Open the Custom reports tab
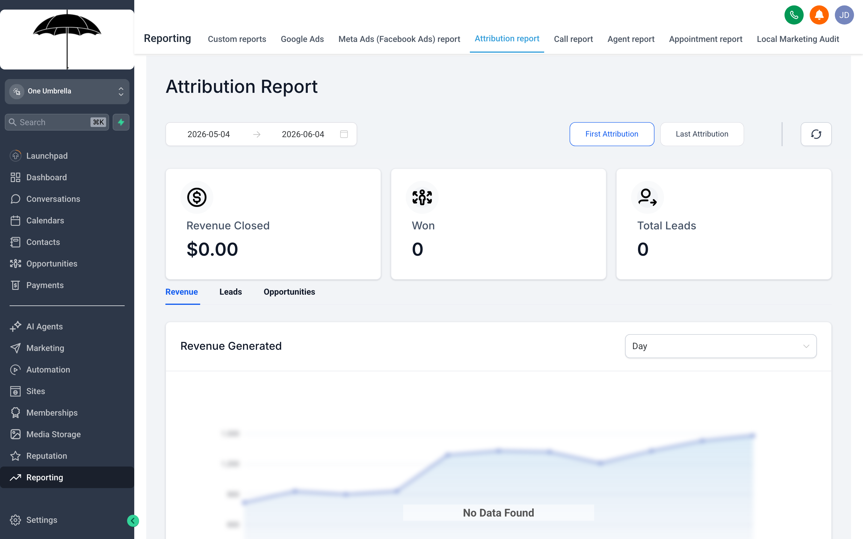This screenshot has height=539, width=863. [x=237, y=39]
